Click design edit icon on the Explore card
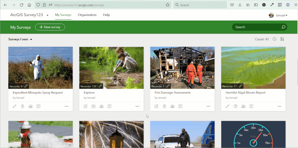This screenshot has width=298, height=148. pyautogui.click(x=86, y=106)
